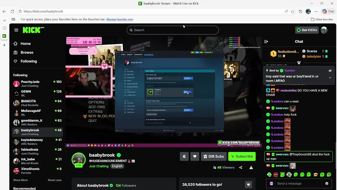This screenshot has height=190, width=337.
Task: Open ink_babe channel in sidebar
Action: (x=37, y=161)
